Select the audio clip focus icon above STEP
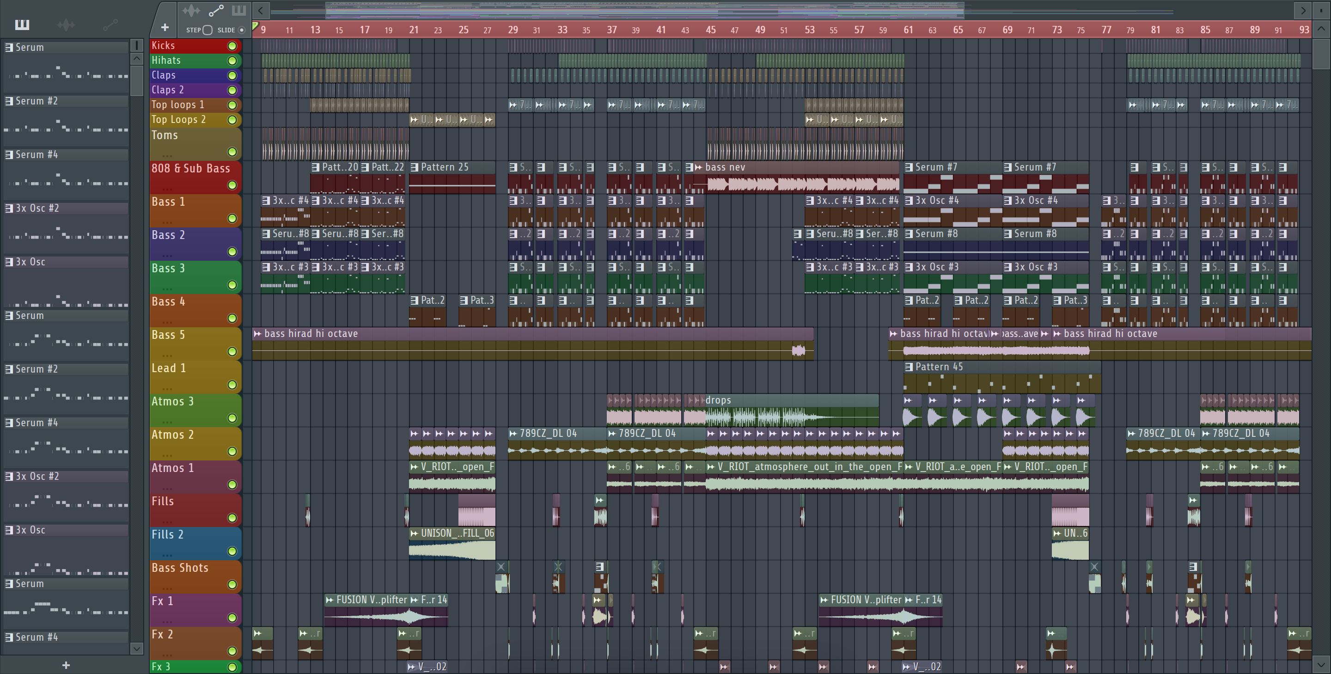This screenshot has height=674, width=1331. [x=191, y=10]
